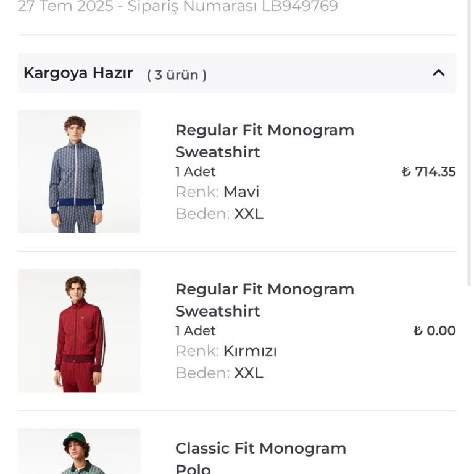Click the vertical scrollbar on right edge
Viewport: 474px width, 474px height.
point(470,123)
